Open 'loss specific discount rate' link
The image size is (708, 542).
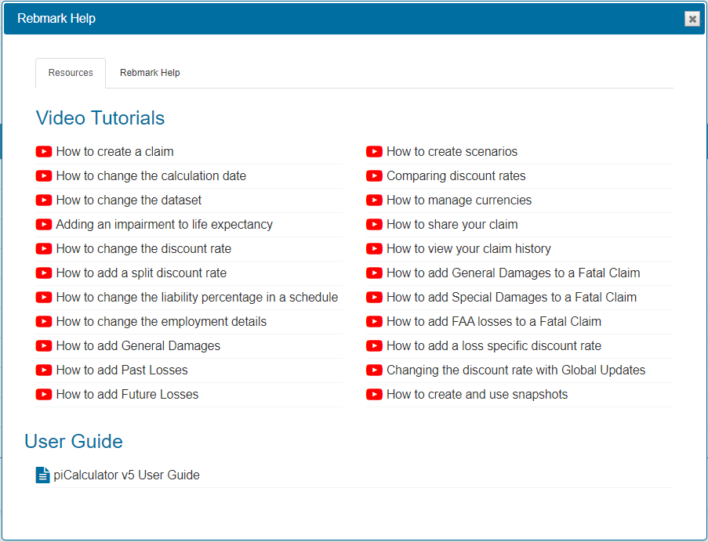click(x=494, y=346)
